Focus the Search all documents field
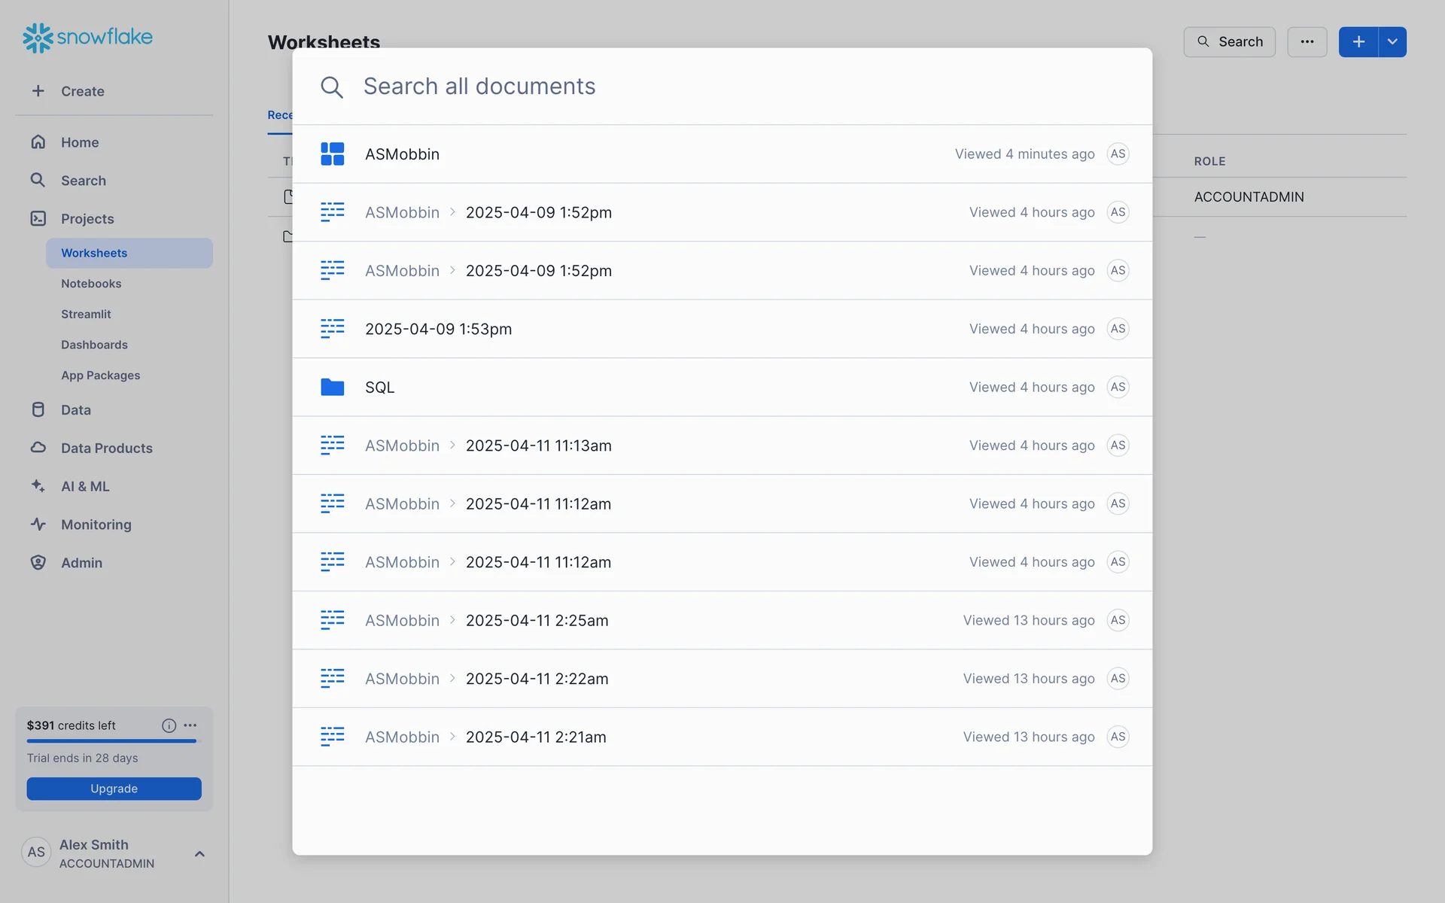The height and width of the screenshot is (903, 1445). tap(479, 87)
